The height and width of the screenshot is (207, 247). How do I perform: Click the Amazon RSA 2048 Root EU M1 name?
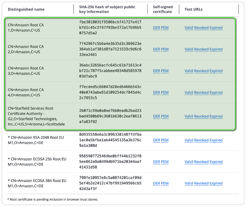[36, 140]
